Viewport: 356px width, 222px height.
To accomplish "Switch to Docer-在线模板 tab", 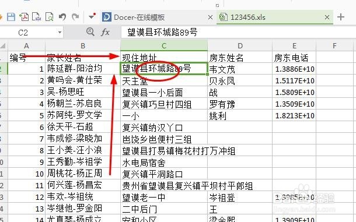I will (x=139, y=17).
